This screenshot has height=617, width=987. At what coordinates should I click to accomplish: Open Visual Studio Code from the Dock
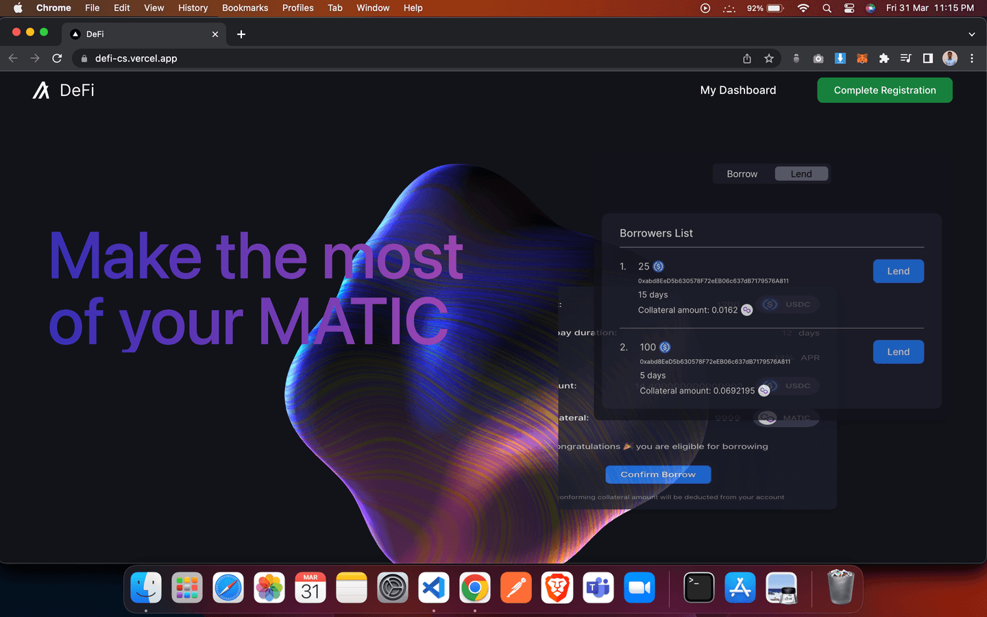[x=434, y=588]
